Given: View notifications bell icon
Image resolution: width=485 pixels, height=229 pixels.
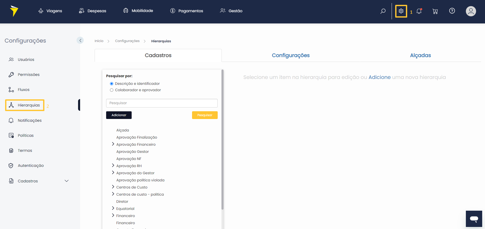Looking at the screenshot, I should click(419, 11).
